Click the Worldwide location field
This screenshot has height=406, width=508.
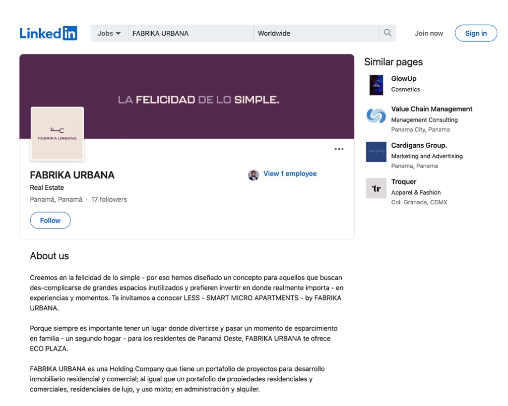[x=316, y=33]
